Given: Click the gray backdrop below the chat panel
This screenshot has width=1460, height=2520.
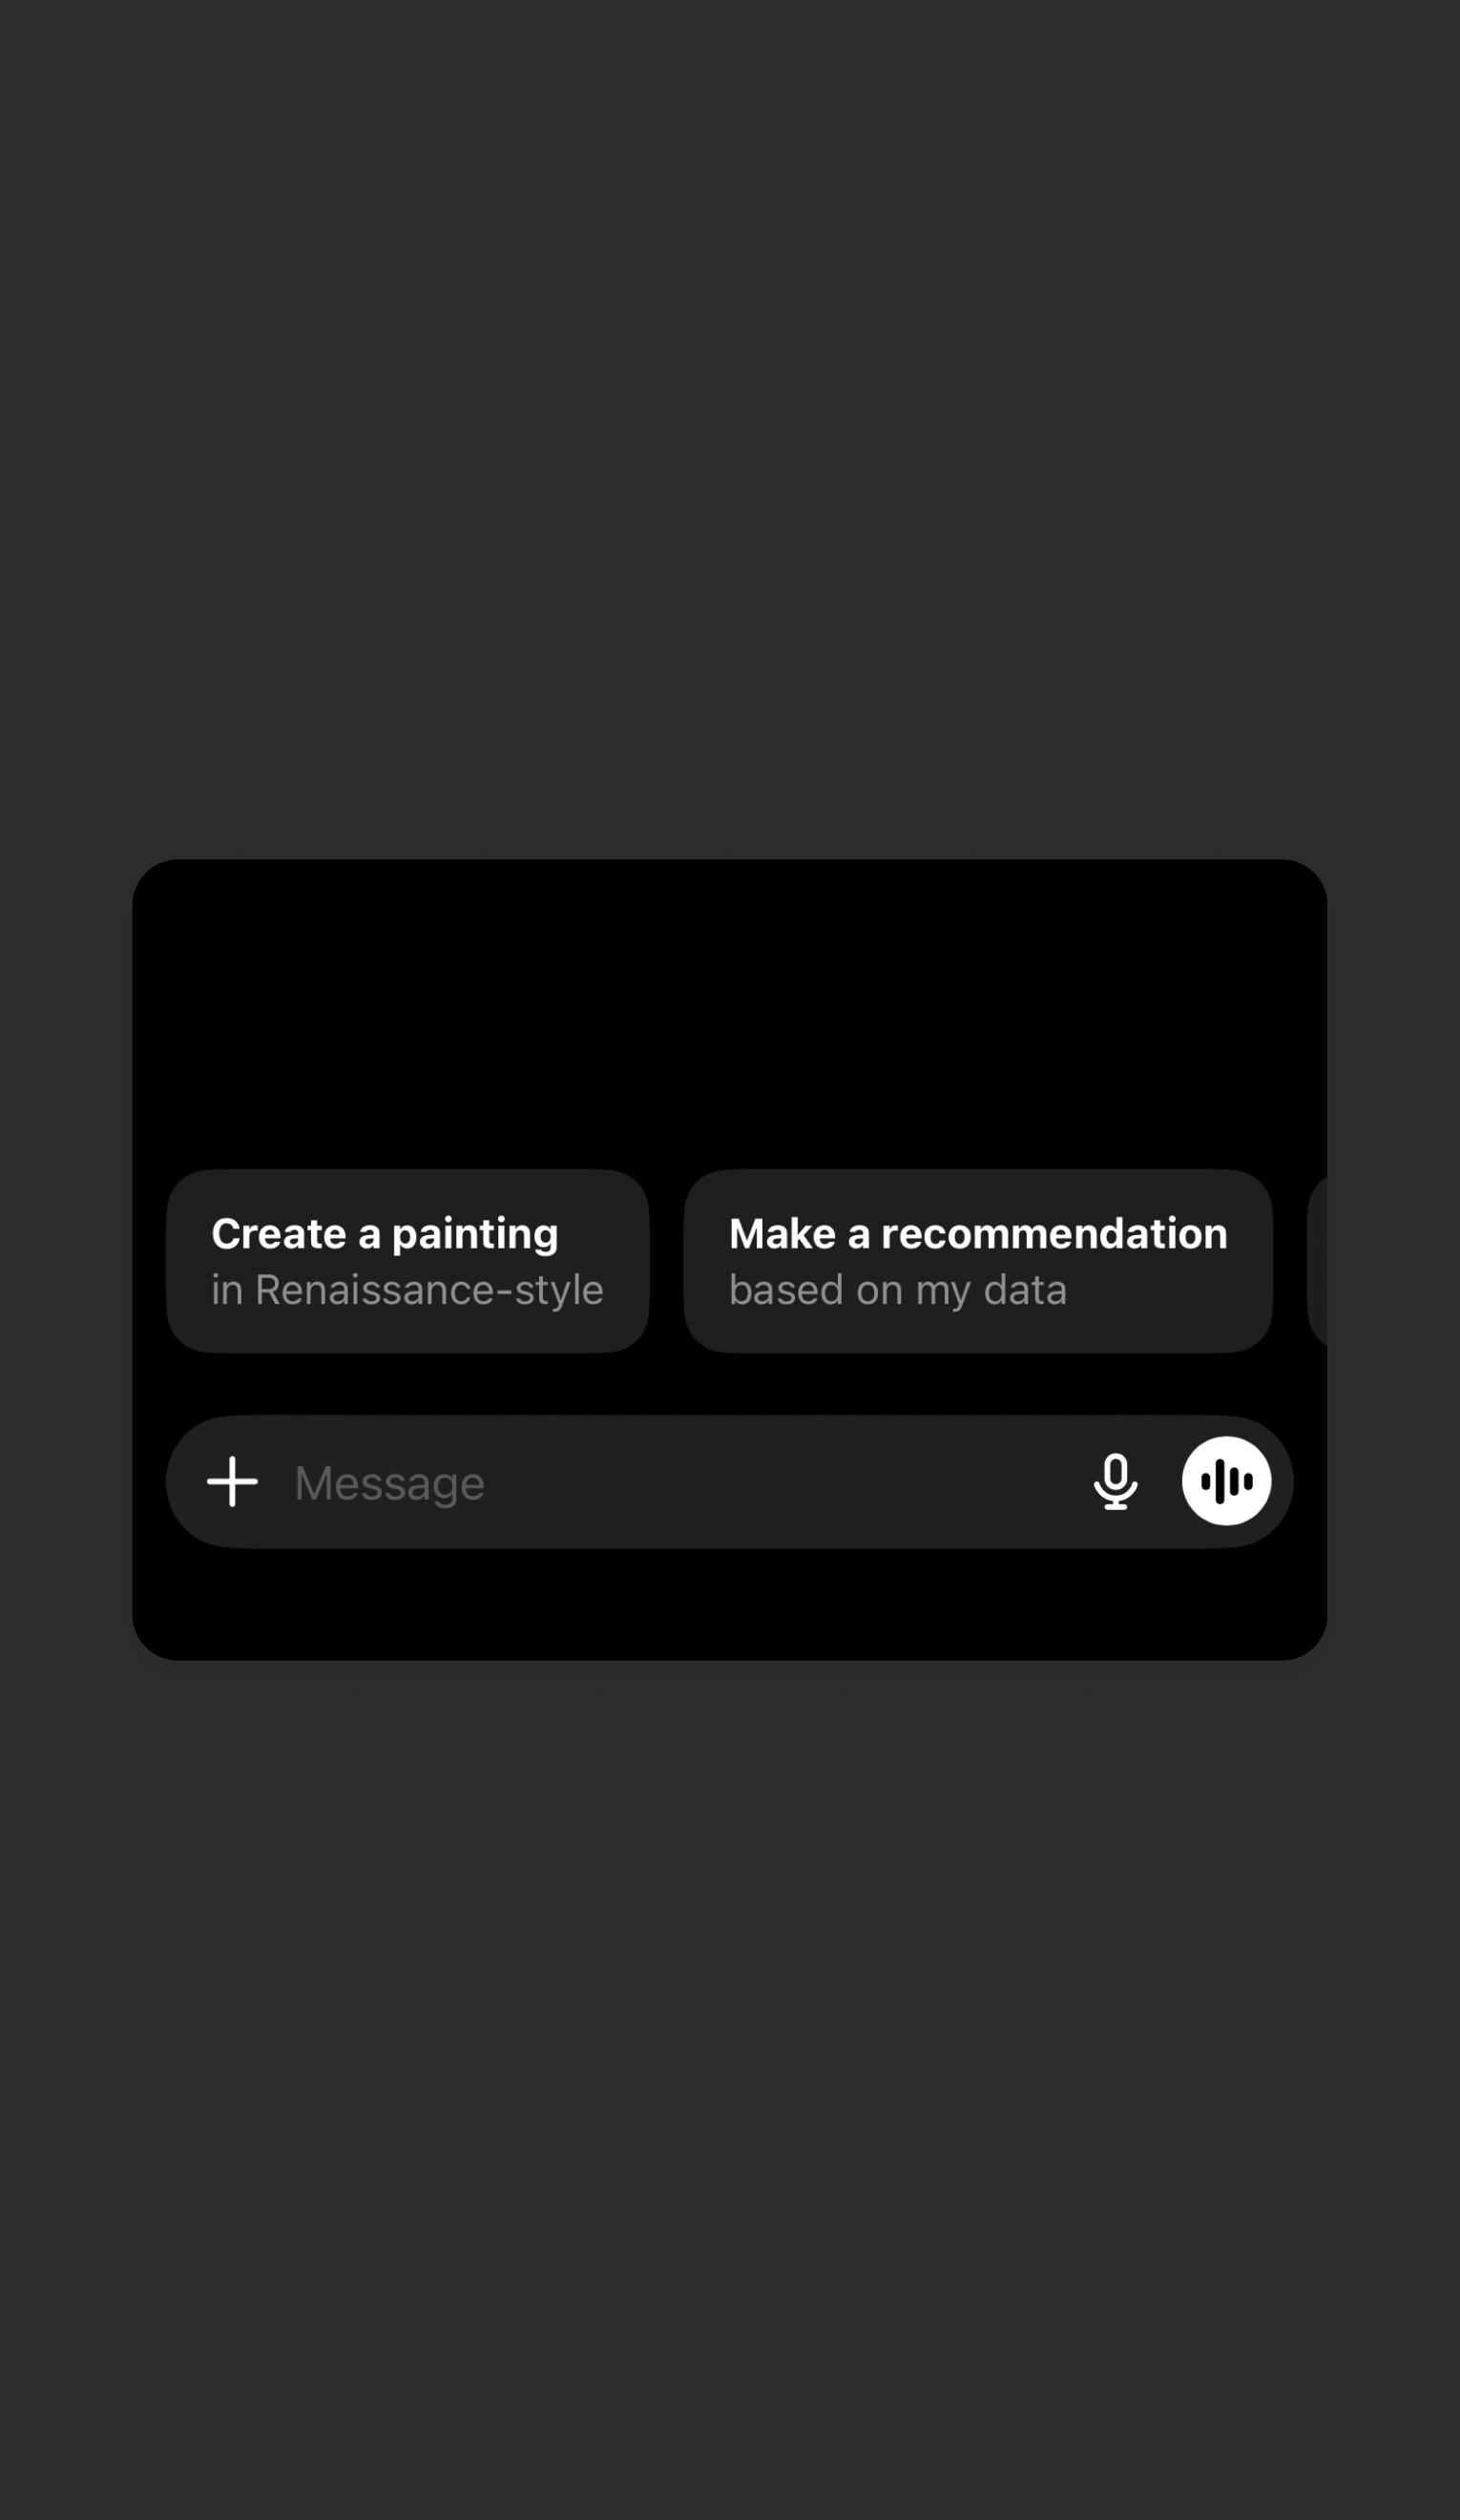Looking at the screenshot, I should [x=729, y=2090].
